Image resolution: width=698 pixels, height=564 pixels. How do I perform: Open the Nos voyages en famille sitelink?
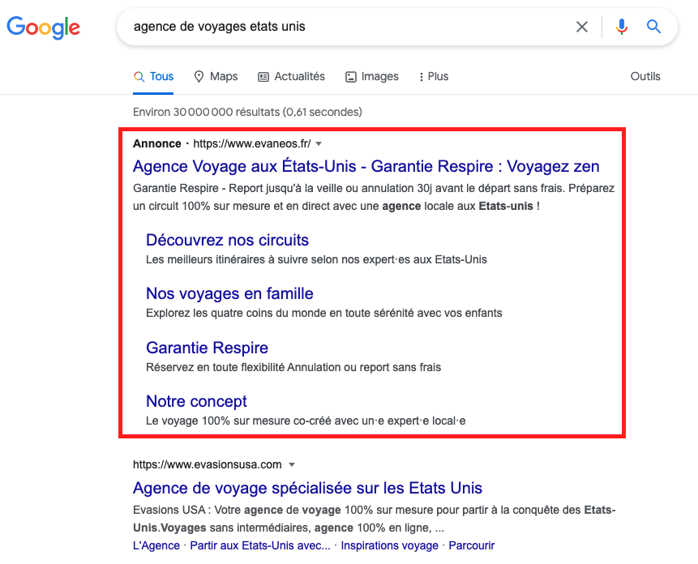coord(229,293)
